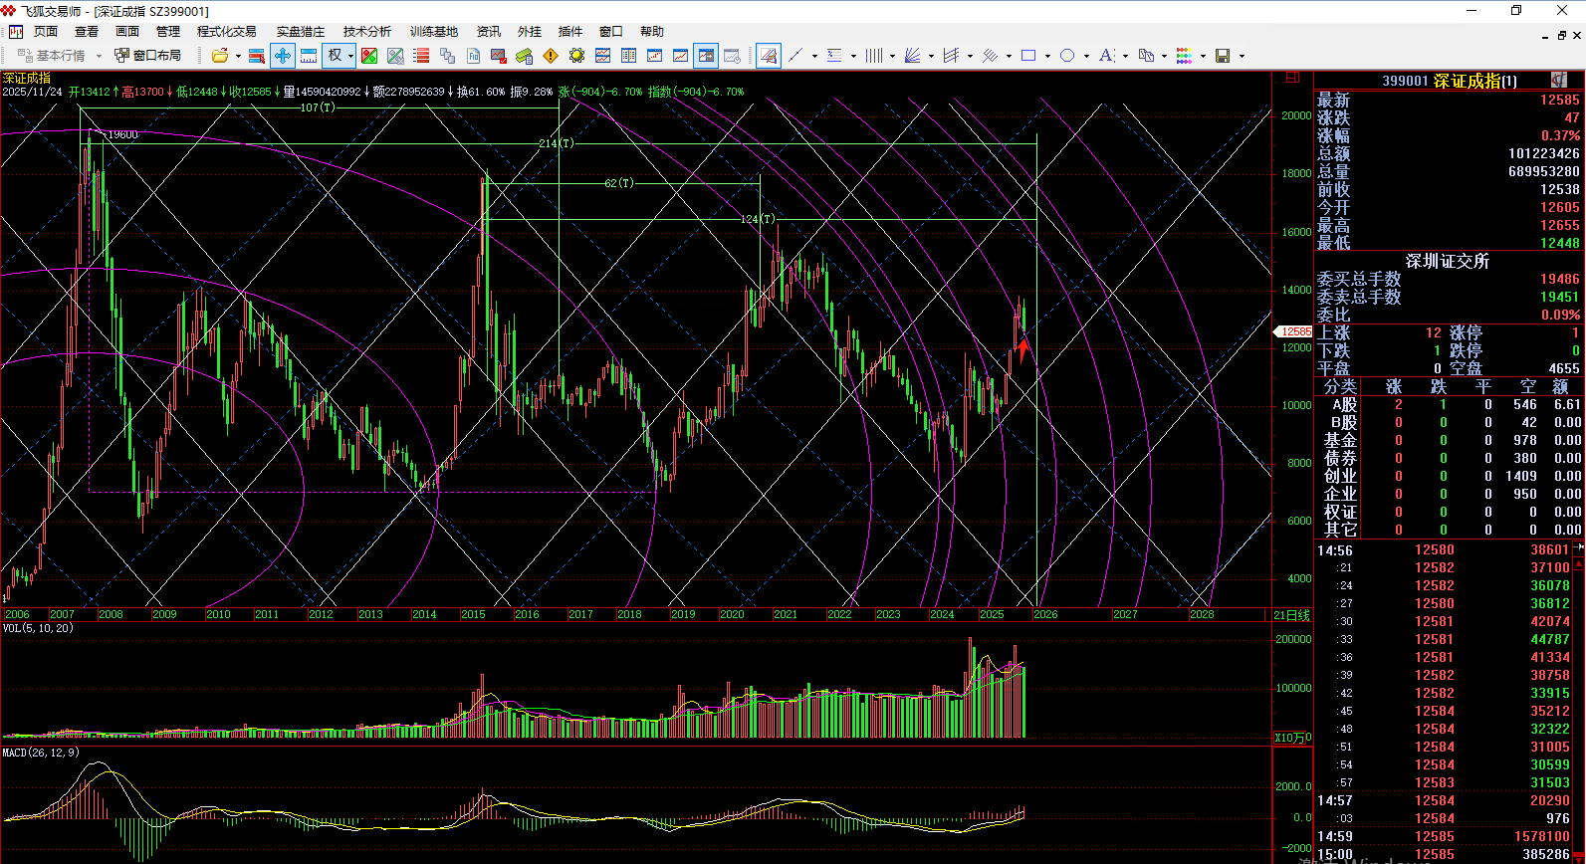This screenshot has width=1586, height=864.
Task: Select the parallel channel drawing tool
Action: coord(951,56)
